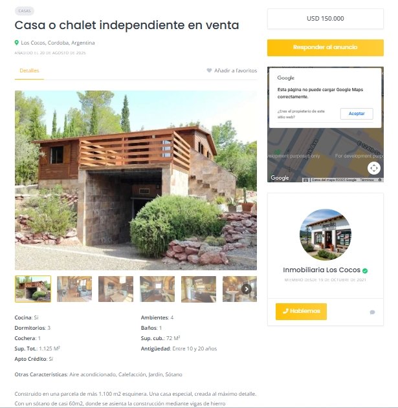Viewport: 398px width, 408px height.
Task: Click the green location pin icon
Action: pos(17,43)
